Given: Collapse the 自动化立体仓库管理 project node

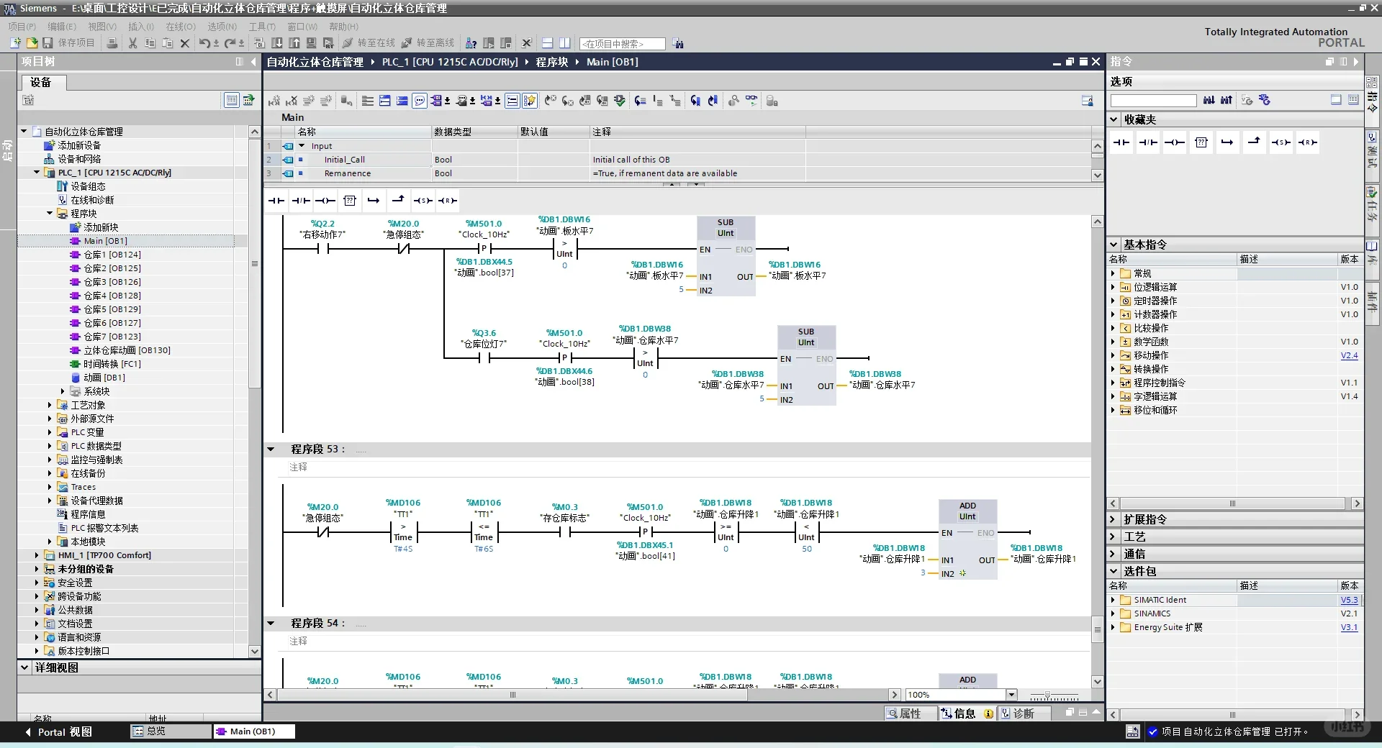Looking at the screenshot, I should pyautogui.click(x=24, y=132).
